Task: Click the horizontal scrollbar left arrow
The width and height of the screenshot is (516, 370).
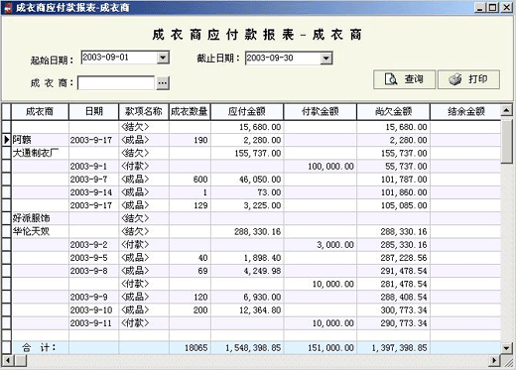Action: (8, 360)
